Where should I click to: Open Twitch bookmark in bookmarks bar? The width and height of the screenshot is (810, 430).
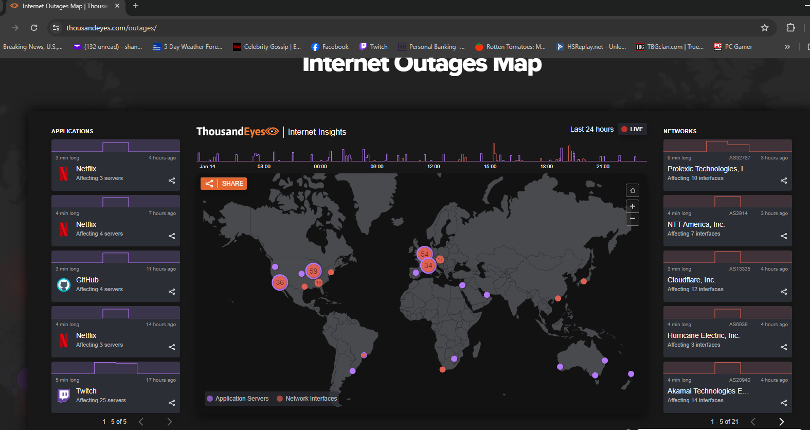click(x=373, y=47)
